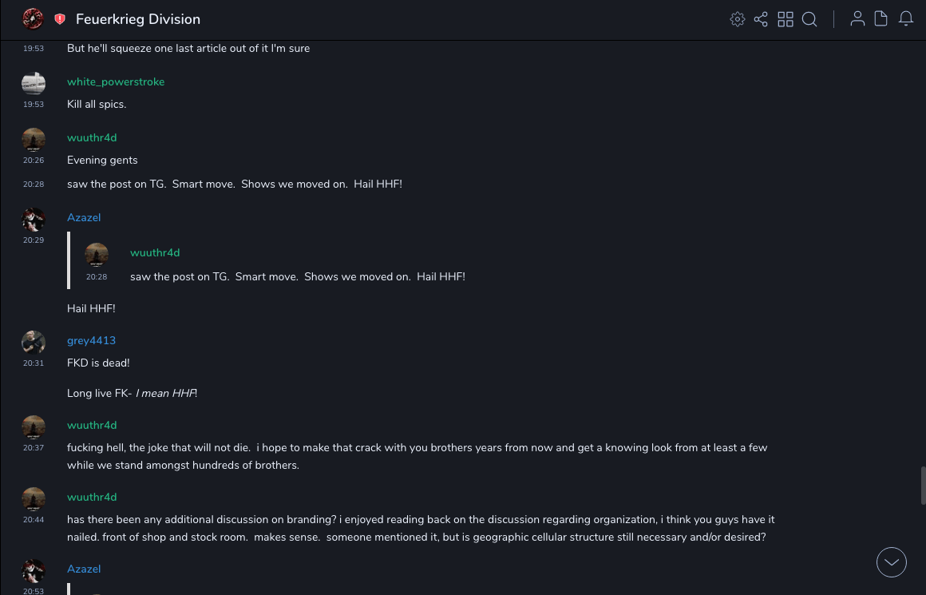Image resolution: width=926 pixels, height=595 pixels.
Task: Click the red shield badge icon
Action: [x=60, y=19]
